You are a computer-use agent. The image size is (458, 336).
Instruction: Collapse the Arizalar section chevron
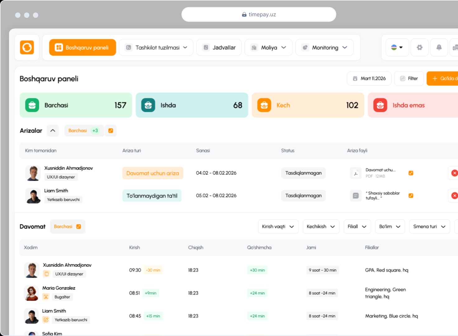click(x=53, y=131)
